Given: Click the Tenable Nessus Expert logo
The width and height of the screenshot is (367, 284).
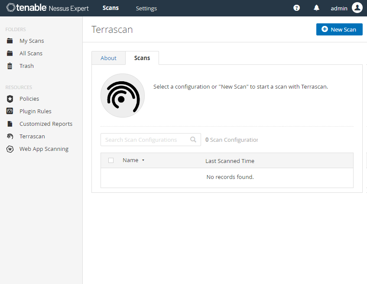Looking at the screenshot, I should [x=47, y=8].
